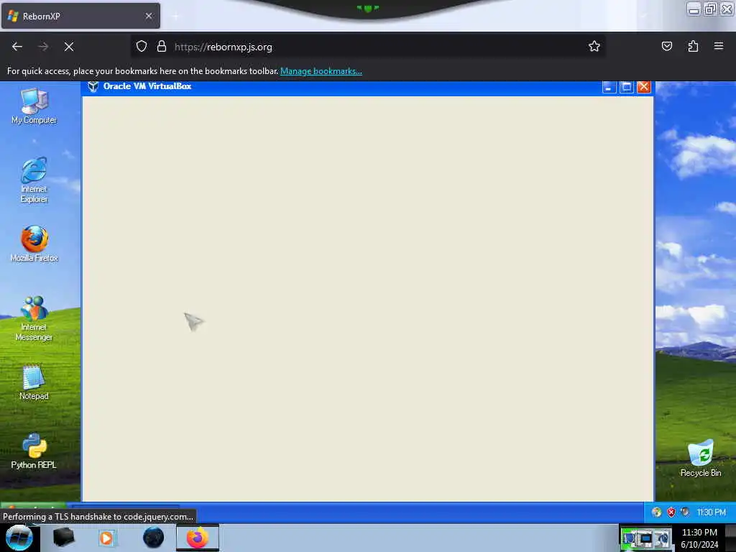Open the Extensions menu

(693, 46)
